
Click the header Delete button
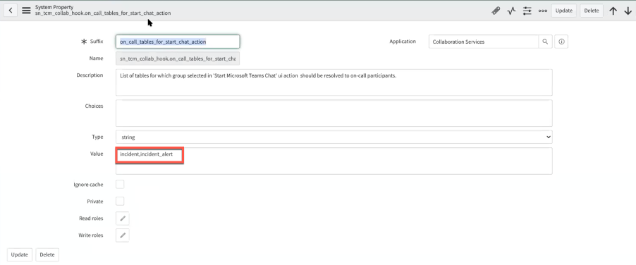(592, 11)
